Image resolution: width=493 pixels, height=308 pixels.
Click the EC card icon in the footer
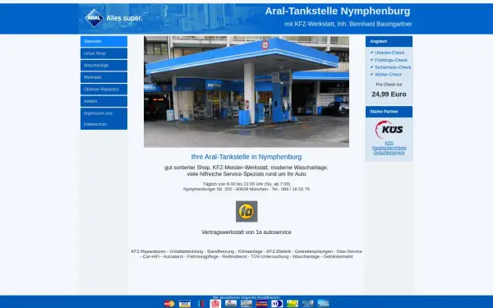(201, 304)
